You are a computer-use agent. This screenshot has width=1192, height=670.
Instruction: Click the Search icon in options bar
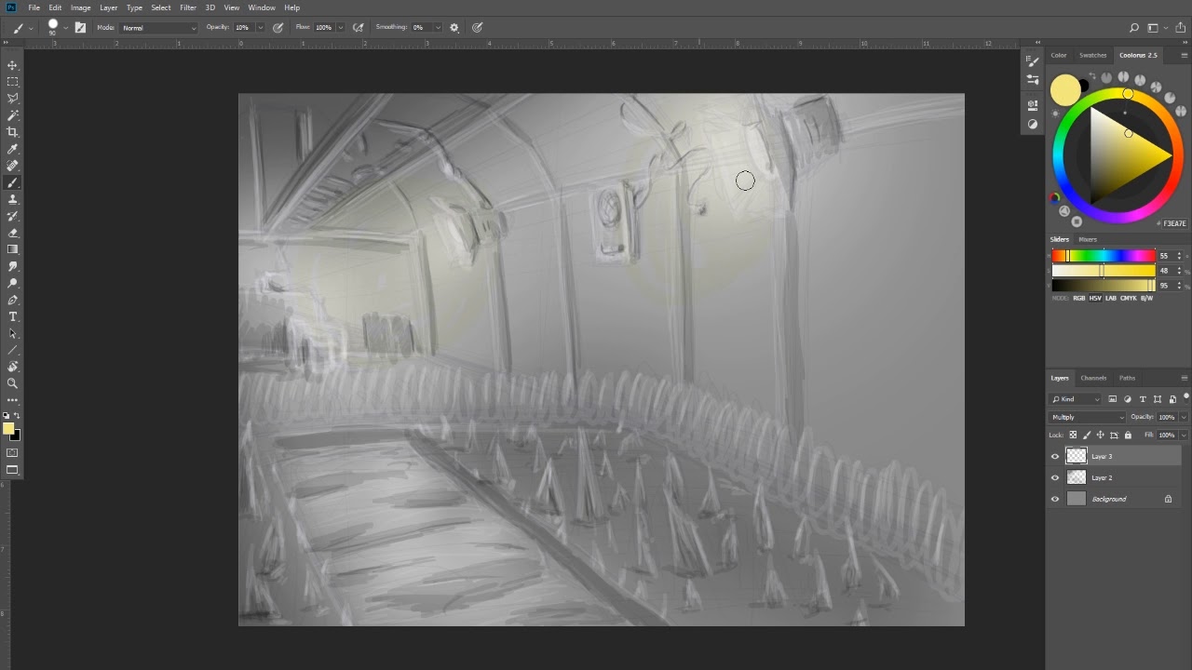pyautogui.click(x=1133, y=28)
